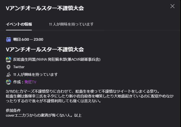Viewport: 181px width, 127px height.
Task: Click the 明日 6:00 — 23:00 schedule text
Action: click(x=28, y=39)
